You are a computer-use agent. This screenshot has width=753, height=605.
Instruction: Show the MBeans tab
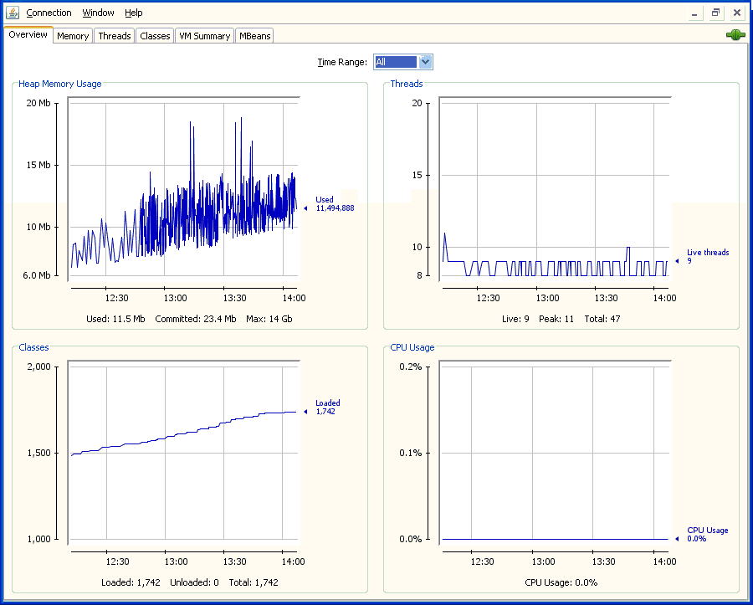coord(254,36)
